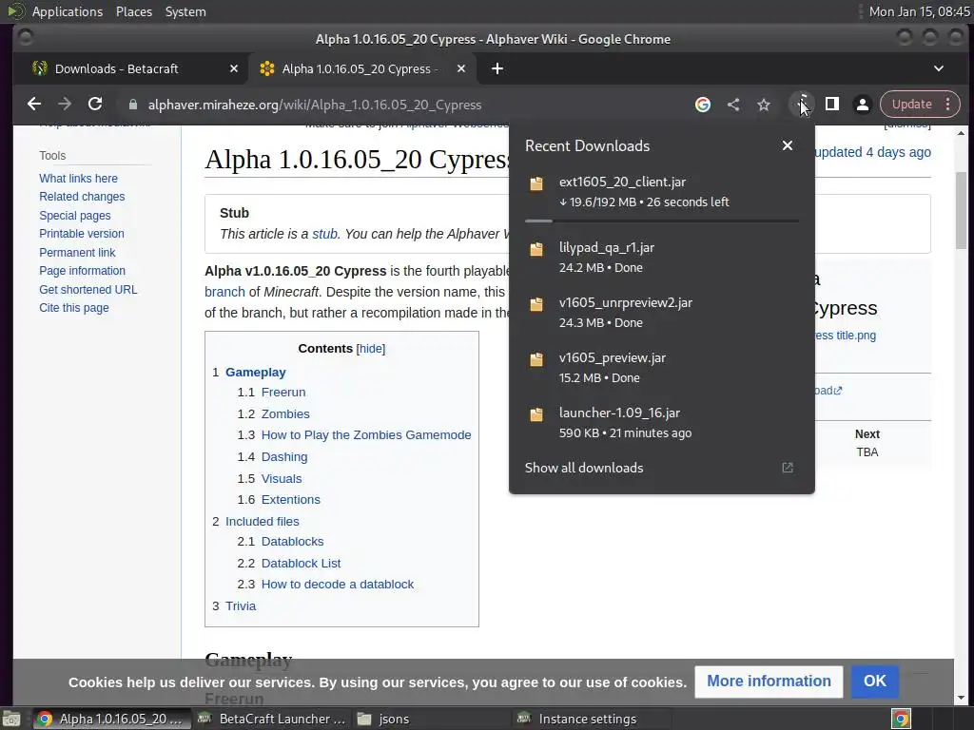Open the What links here tool
This screenshot has width=974, height=730.
coord(78,178)
